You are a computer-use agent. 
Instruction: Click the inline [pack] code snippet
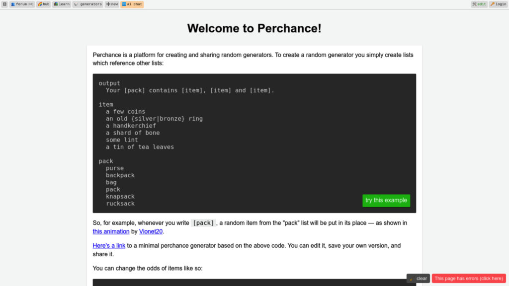[203, 223]
